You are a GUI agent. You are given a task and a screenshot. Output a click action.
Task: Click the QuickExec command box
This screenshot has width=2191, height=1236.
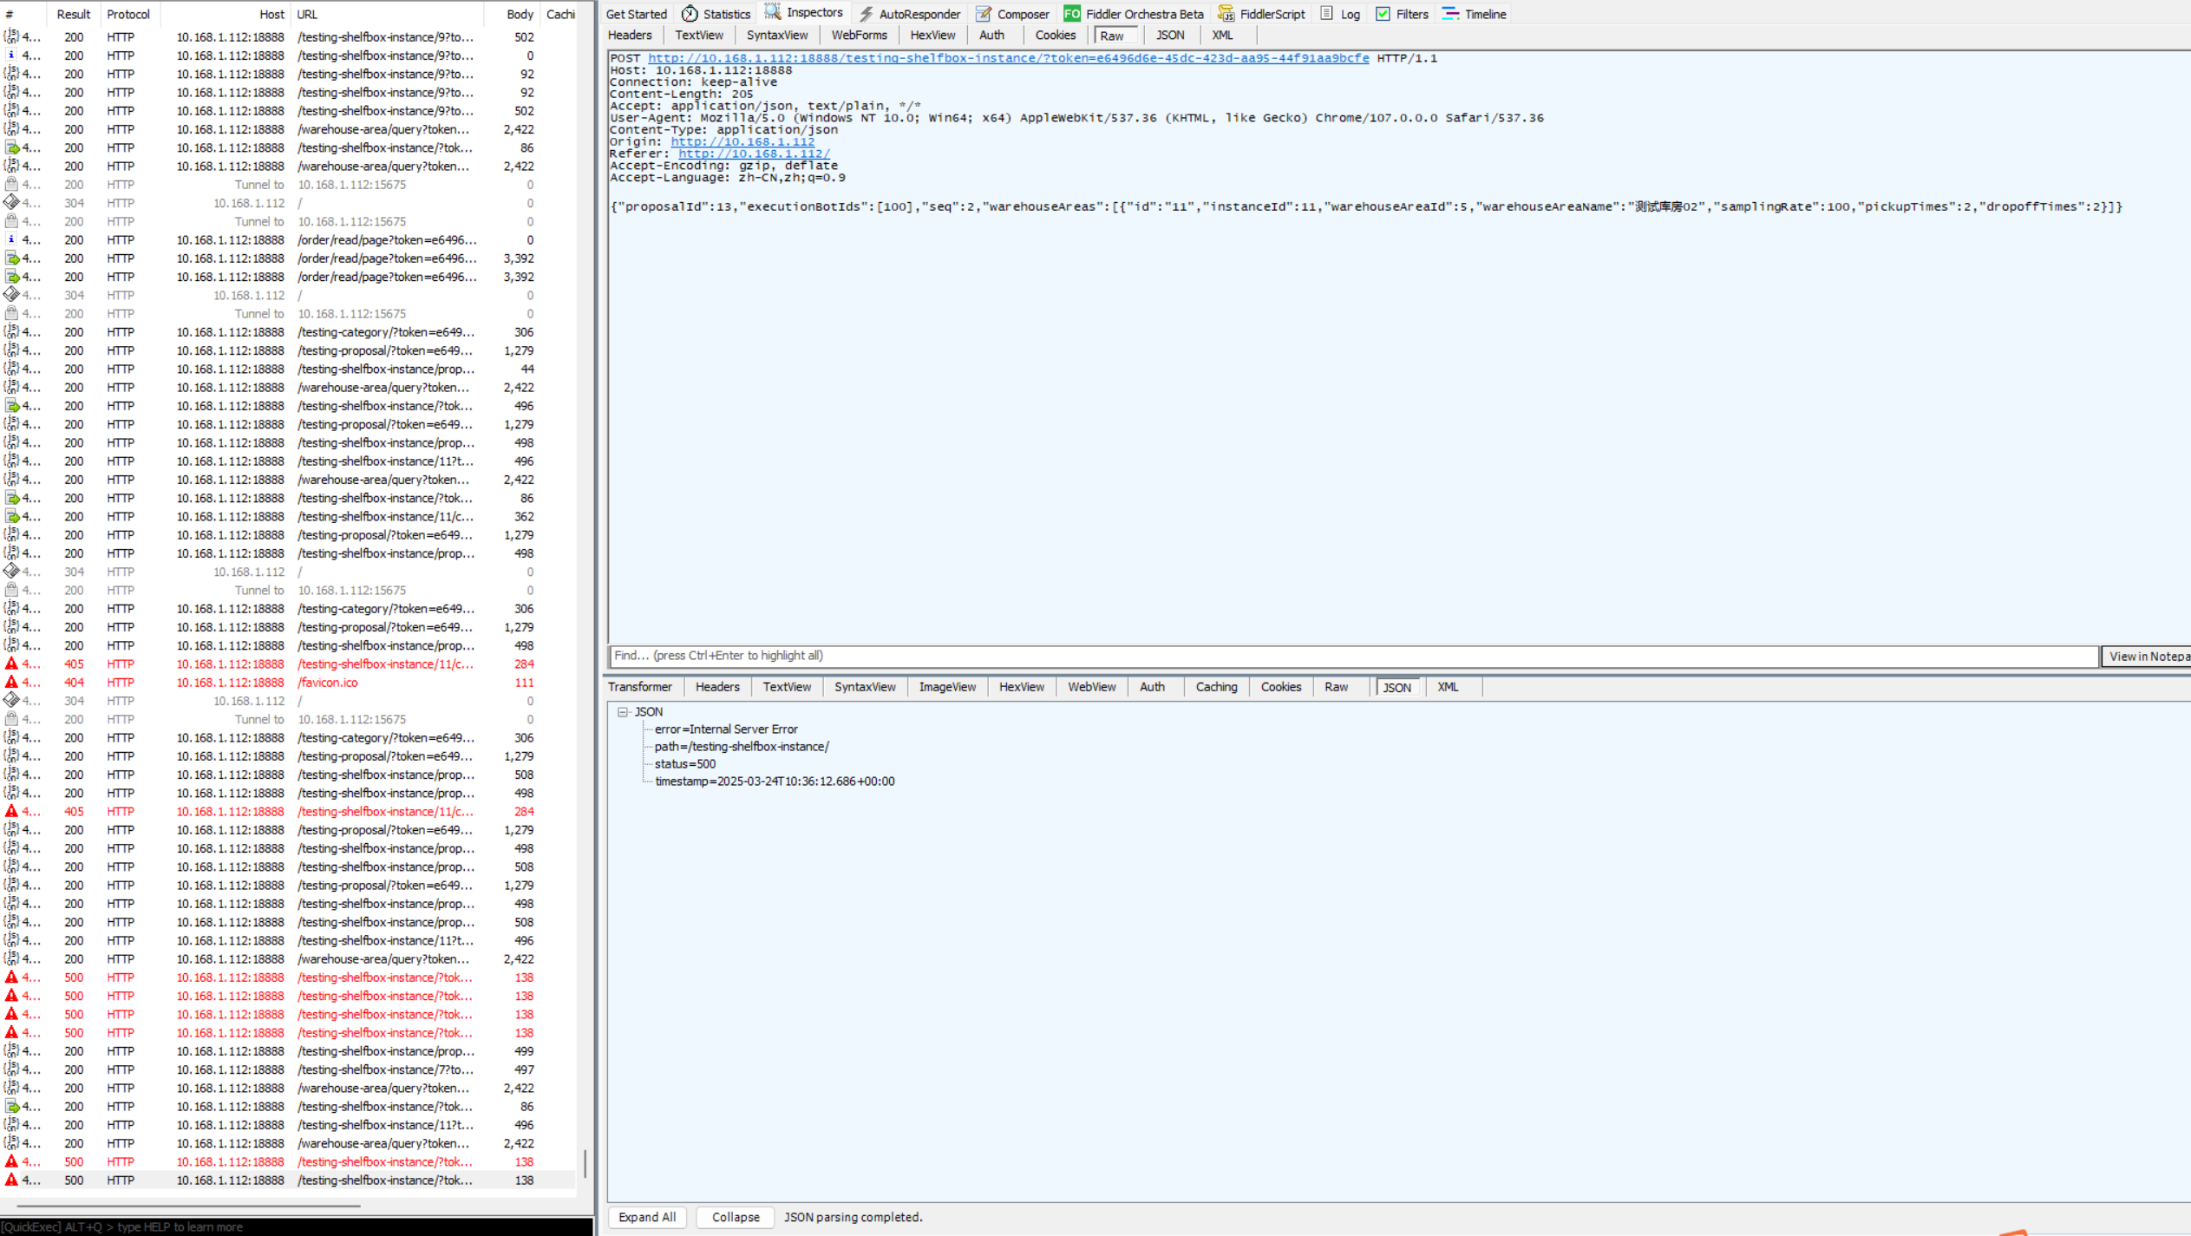(297, 1226)
